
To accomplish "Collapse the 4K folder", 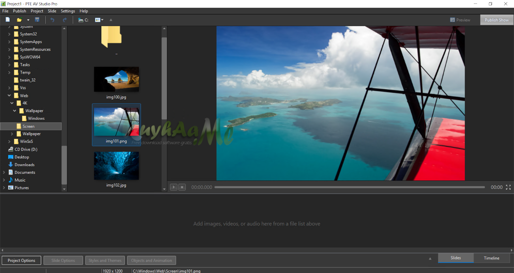I will [12, 103].
